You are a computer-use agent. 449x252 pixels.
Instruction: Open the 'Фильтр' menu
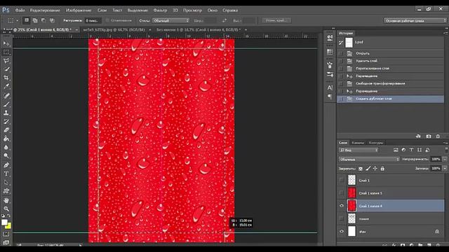click(x=160, y=10)
